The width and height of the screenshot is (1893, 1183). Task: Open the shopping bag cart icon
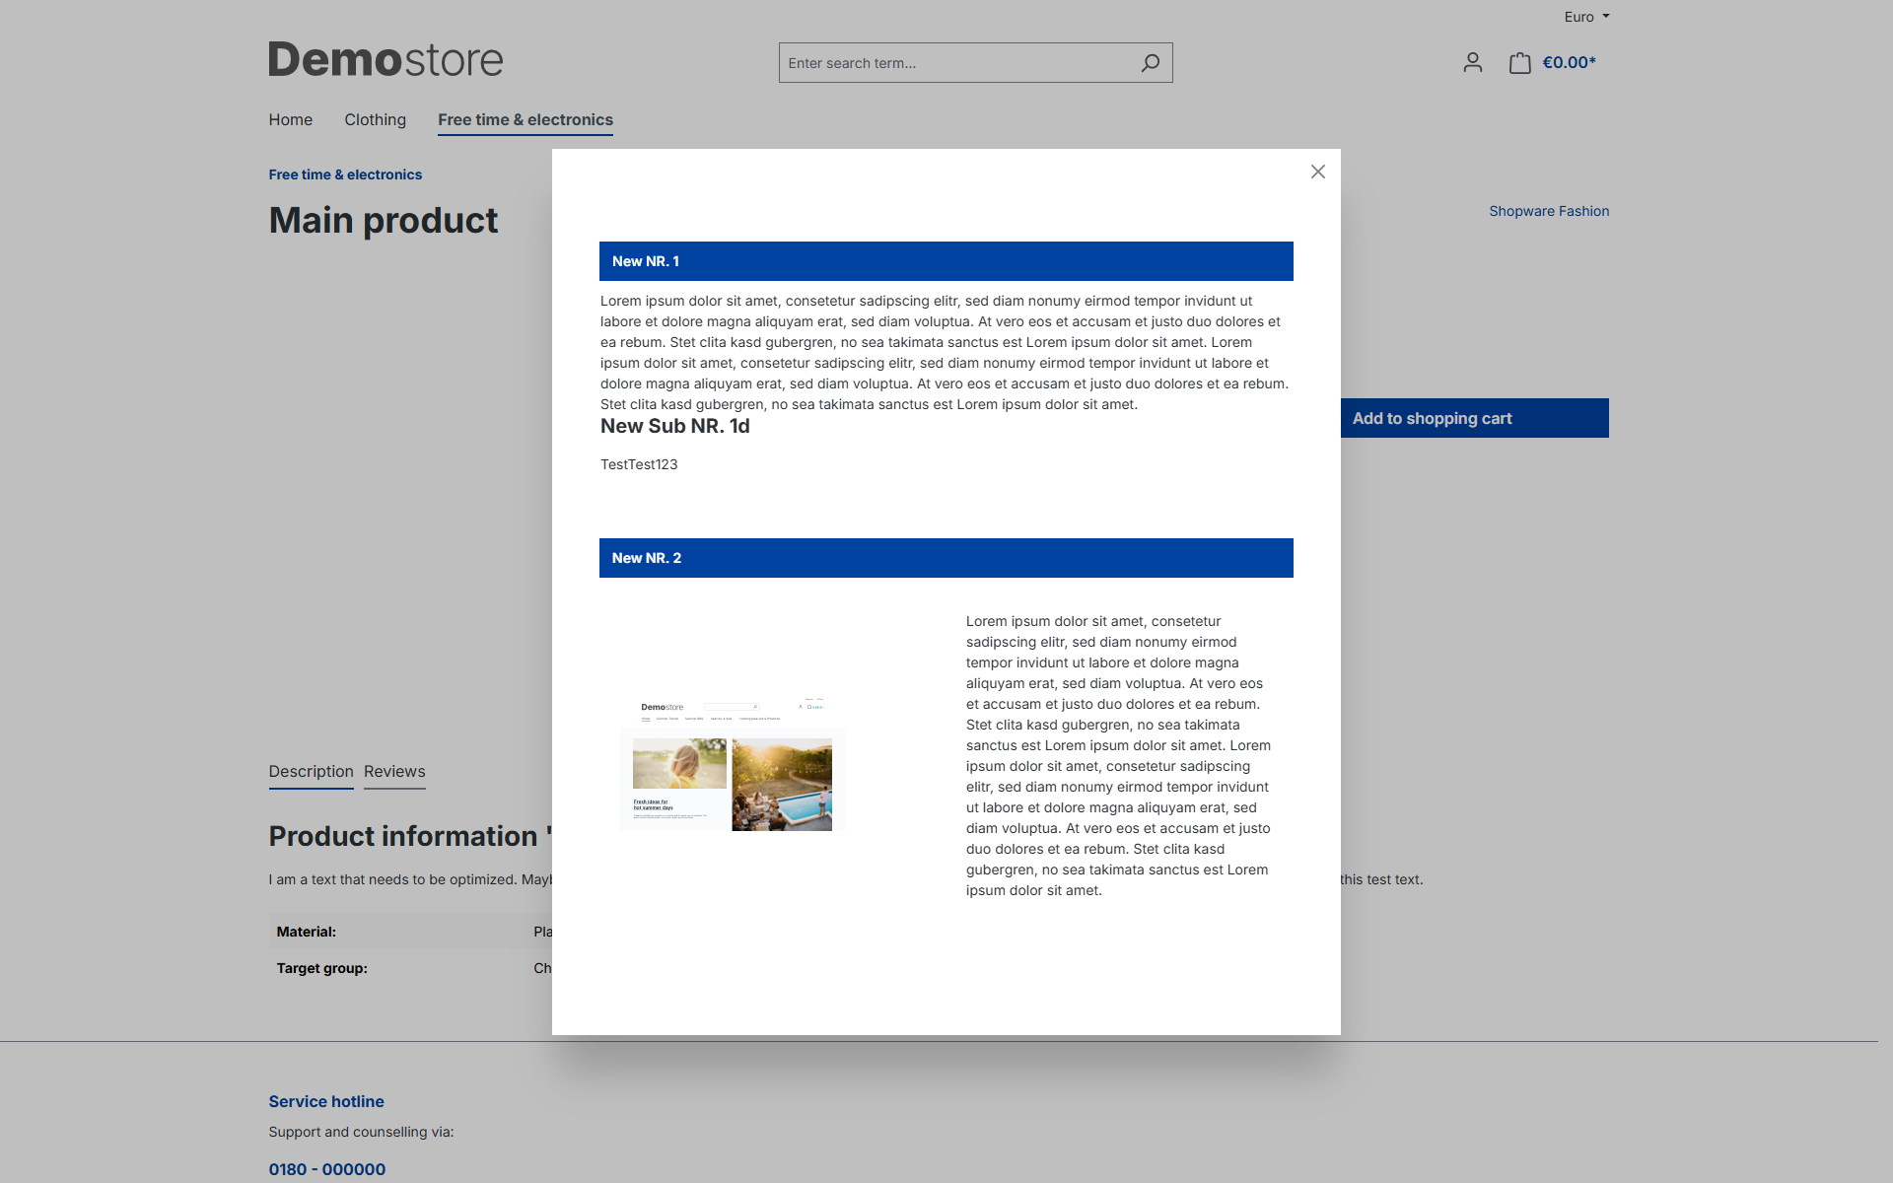tap(1520, 63)
